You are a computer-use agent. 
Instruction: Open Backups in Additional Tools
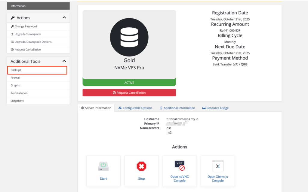click(16, 70)
